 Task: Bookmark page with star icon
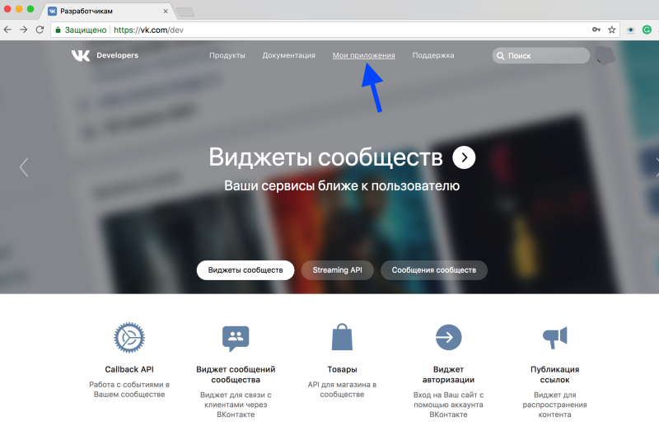(611, 30)
